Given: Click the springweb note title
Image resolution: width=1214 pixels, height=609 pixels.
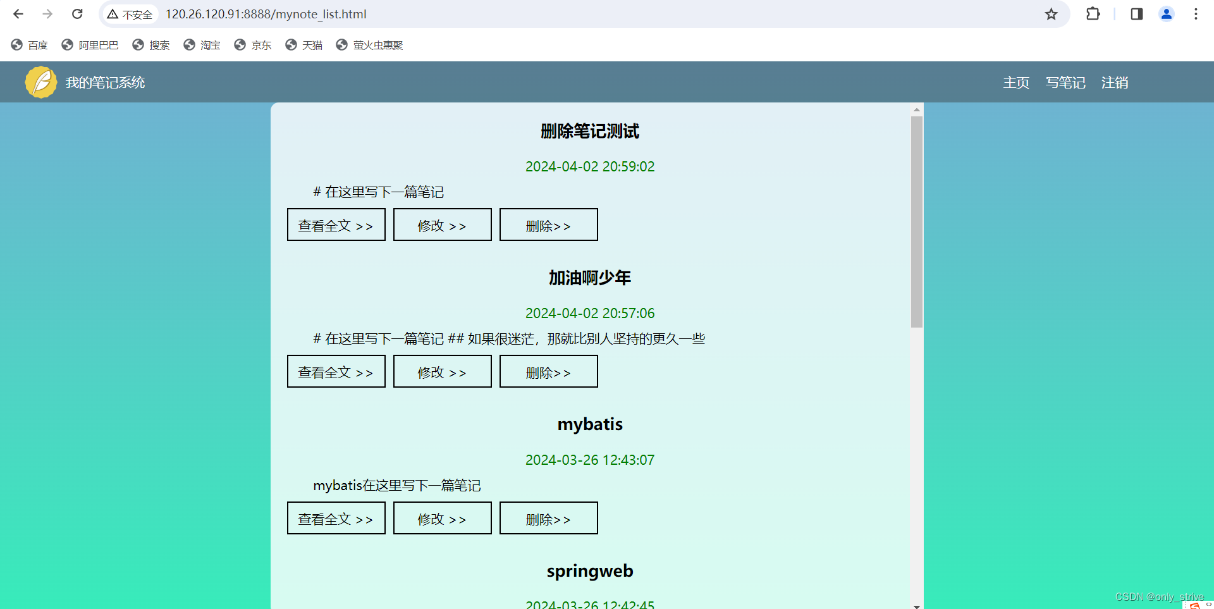Looking at the screenshot, I should click(x=590, y=571).
